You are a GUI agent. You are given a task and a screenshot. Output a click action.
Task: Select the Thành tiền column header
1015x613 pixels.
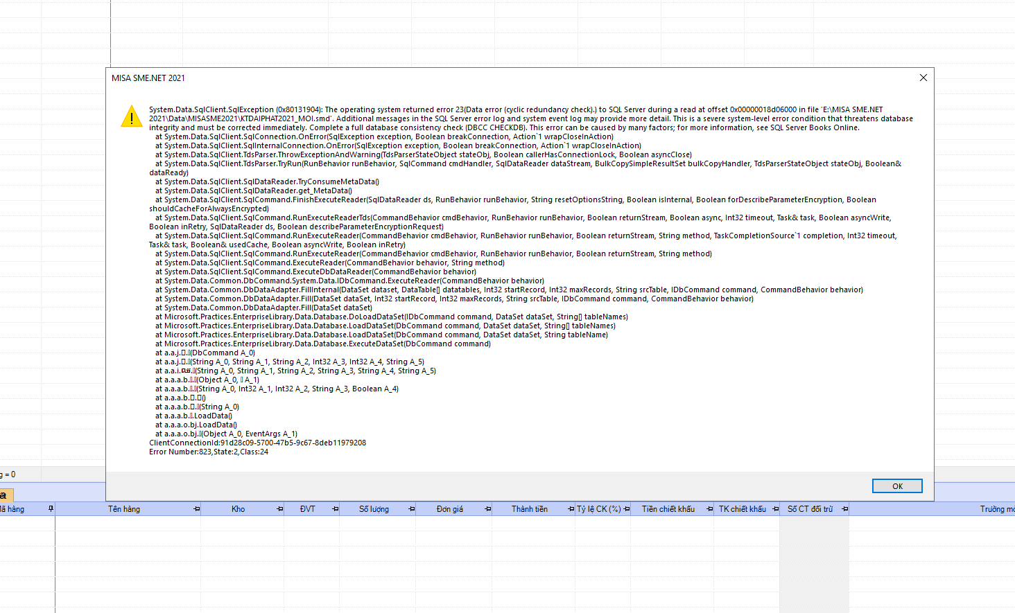click(x=530, y=509)
